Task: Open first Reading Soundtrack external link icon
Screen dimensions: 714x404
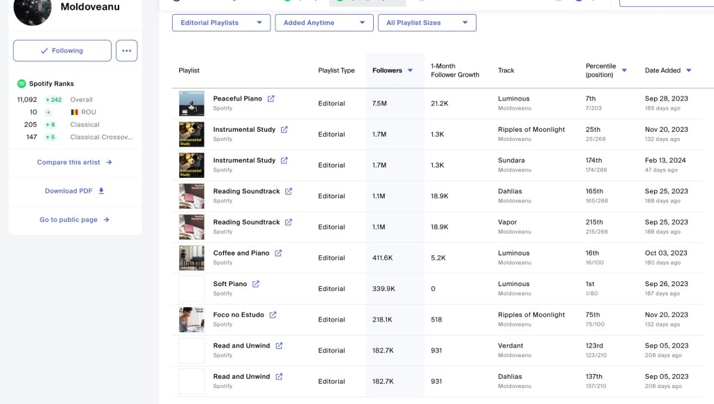Action: pos(289,191)
